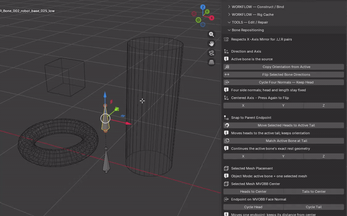Click the double-arrow icon on Flip Selected button
The width and height of the screenshot is (347, 216).
[227, 75]
